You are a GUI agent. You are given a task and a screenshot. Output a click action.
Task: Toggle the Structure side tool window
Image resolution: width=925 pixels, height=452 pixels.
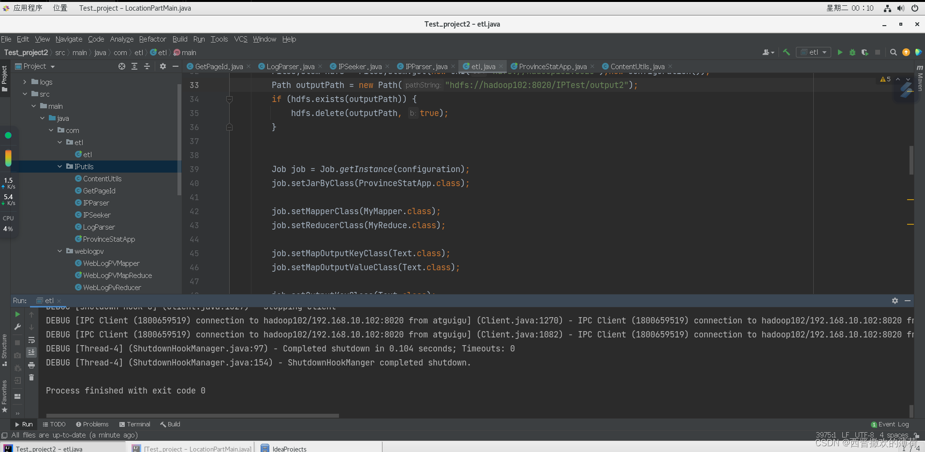(5, 350)
